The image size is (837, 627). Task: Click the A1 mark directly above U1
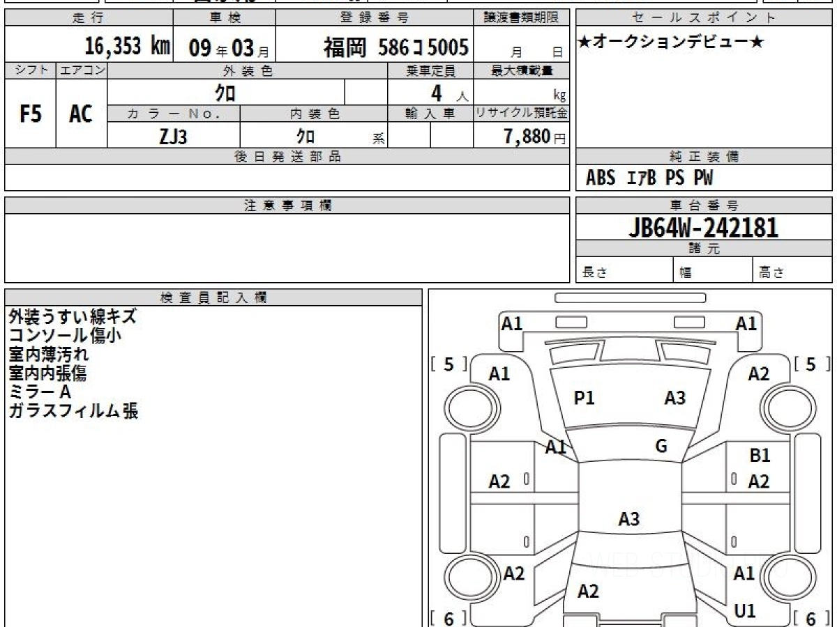[744, 573]
